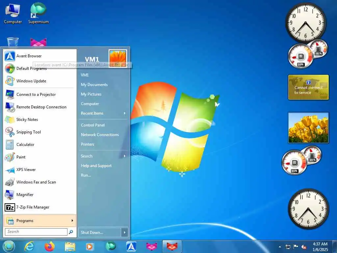Launch Firefox from the taskbar
The height and width of the screenshot is (253, 337).
click(x=50, y=246)
